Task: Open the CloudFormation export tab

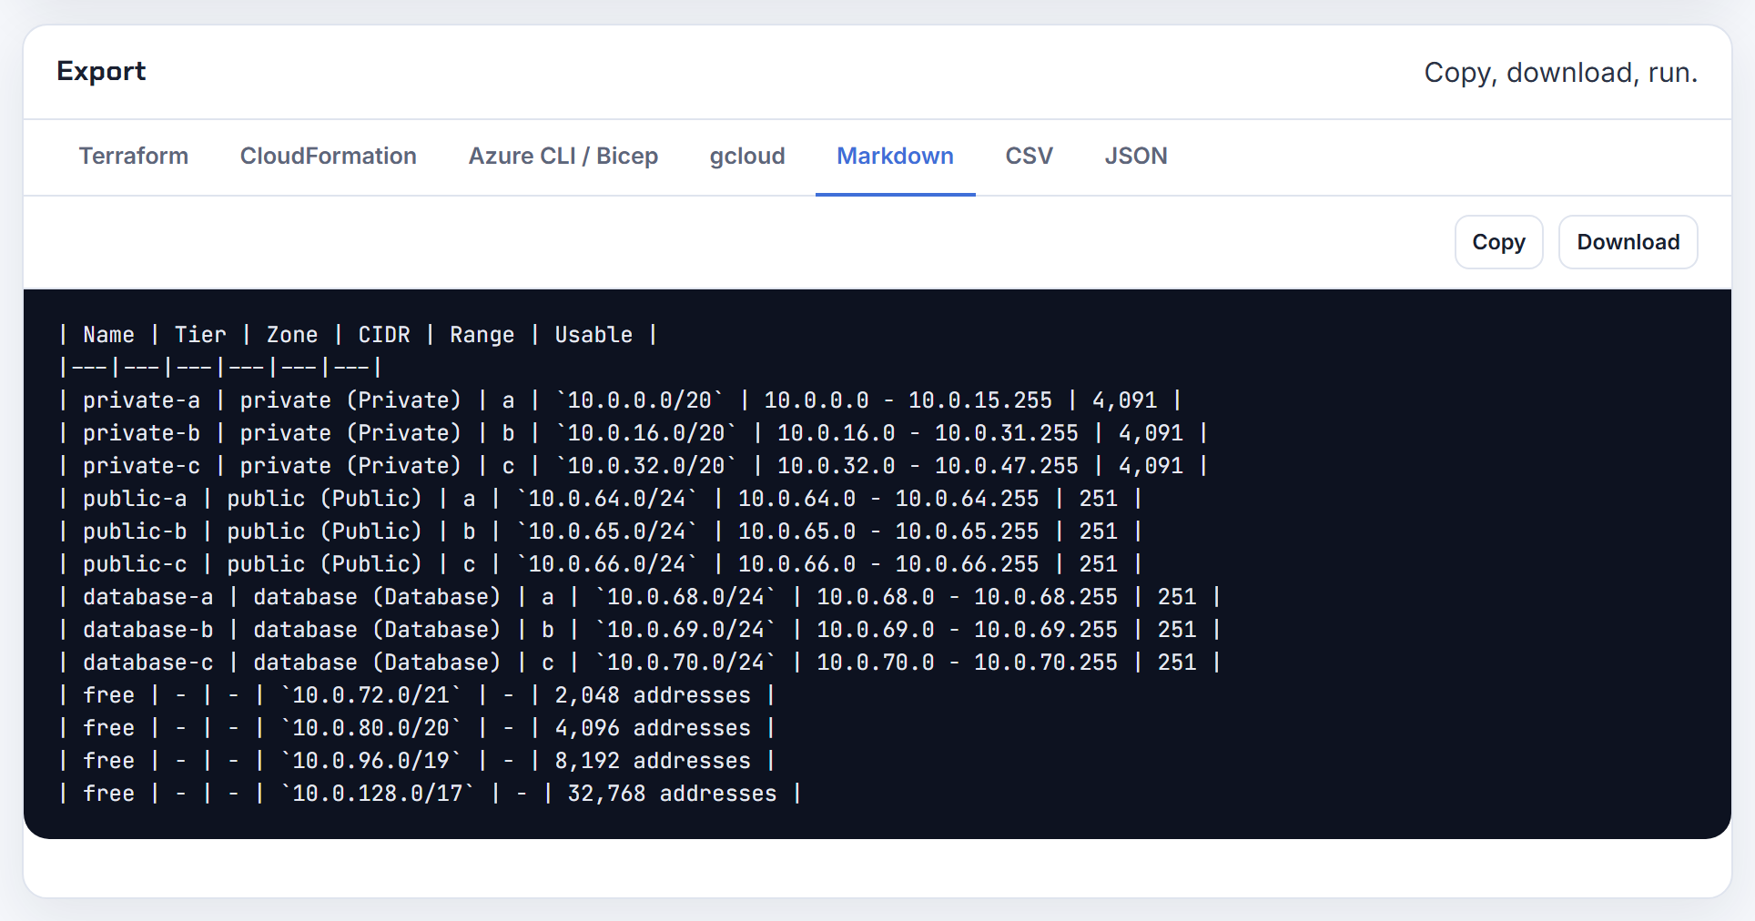Action: click(329, 157)
